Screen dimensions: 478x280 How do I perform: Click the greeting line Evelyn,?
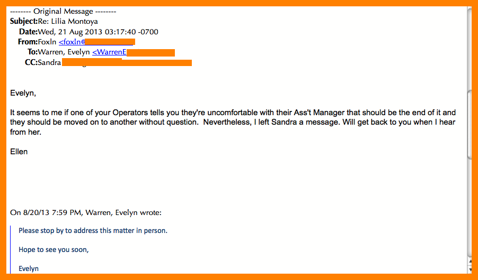pyautogui.click(x=23, y=93)
